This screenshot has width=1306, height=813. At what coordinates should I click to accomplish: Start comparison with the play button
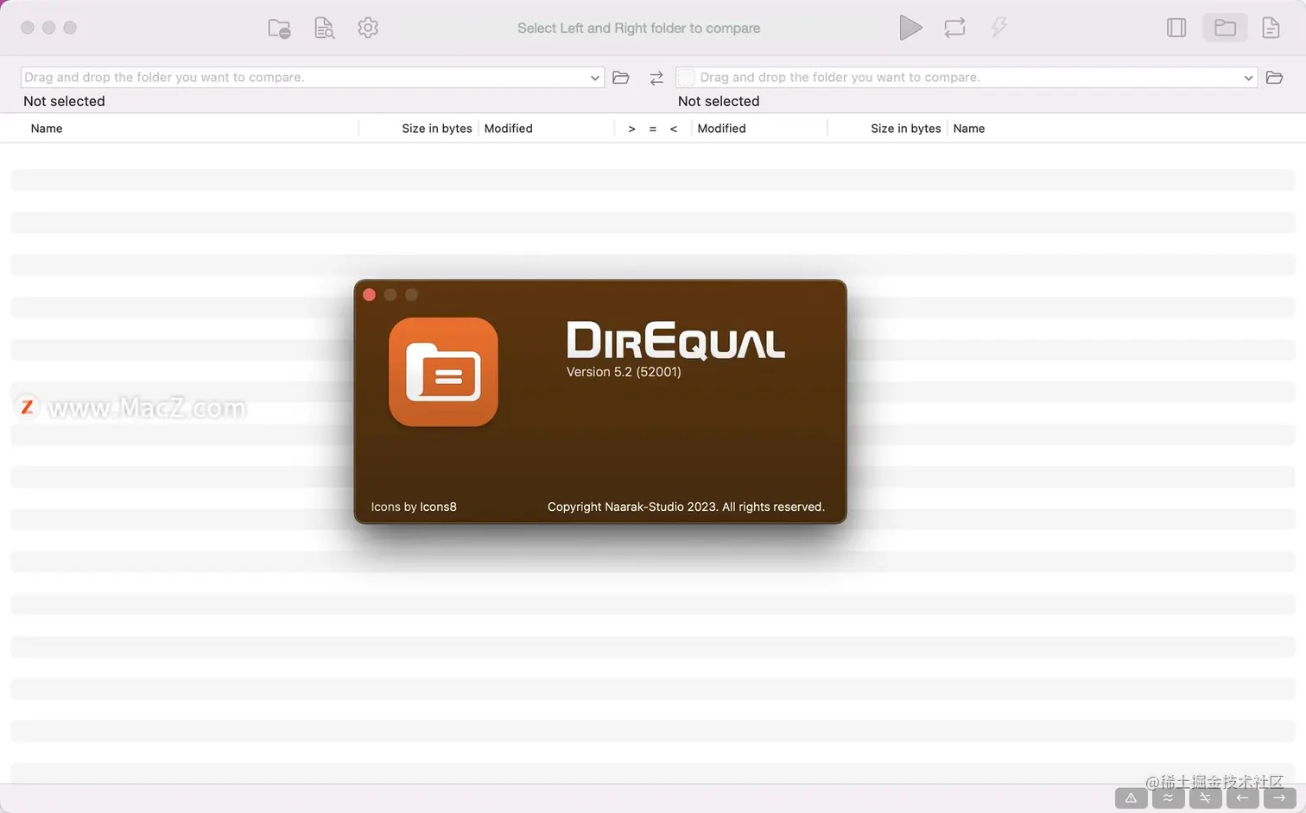[x=910, y=28]
